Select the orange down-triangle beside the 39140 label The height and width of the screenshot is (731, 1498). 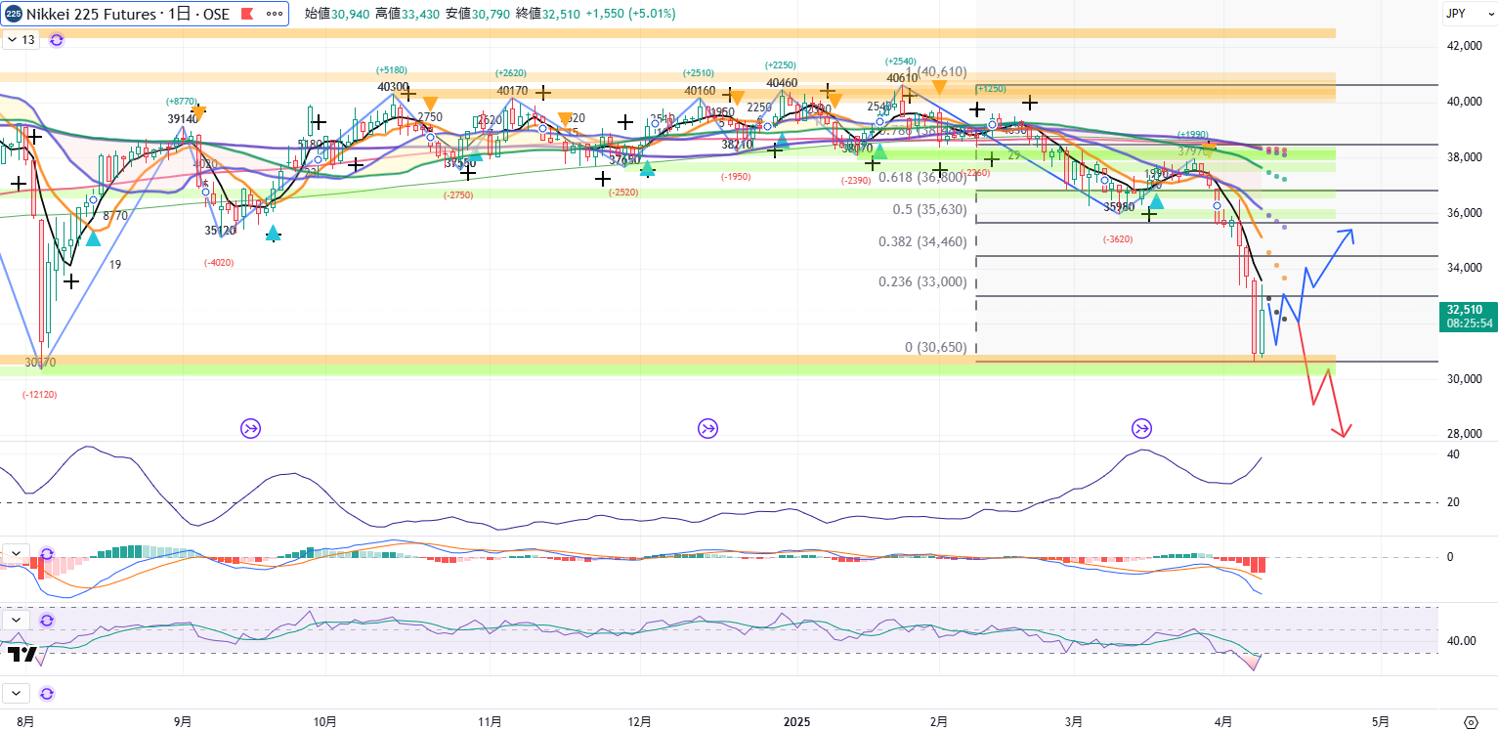(x=198, y=113)
